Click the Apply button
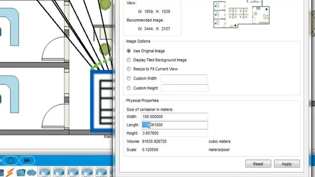 click(286, 164)
